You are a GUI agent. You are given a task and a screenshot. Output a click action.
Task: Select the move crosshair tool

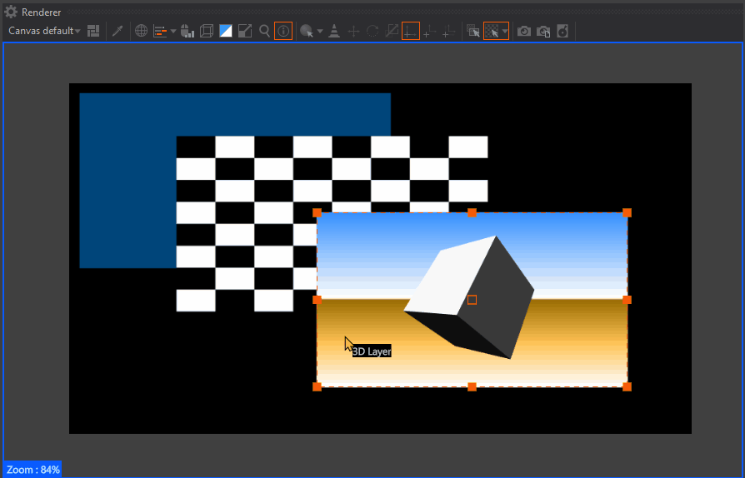tap(353, 31)
